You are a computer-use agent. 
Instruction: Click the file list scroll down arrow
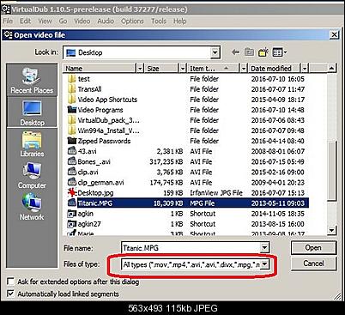pyautogui.click(x=331, y=230)
